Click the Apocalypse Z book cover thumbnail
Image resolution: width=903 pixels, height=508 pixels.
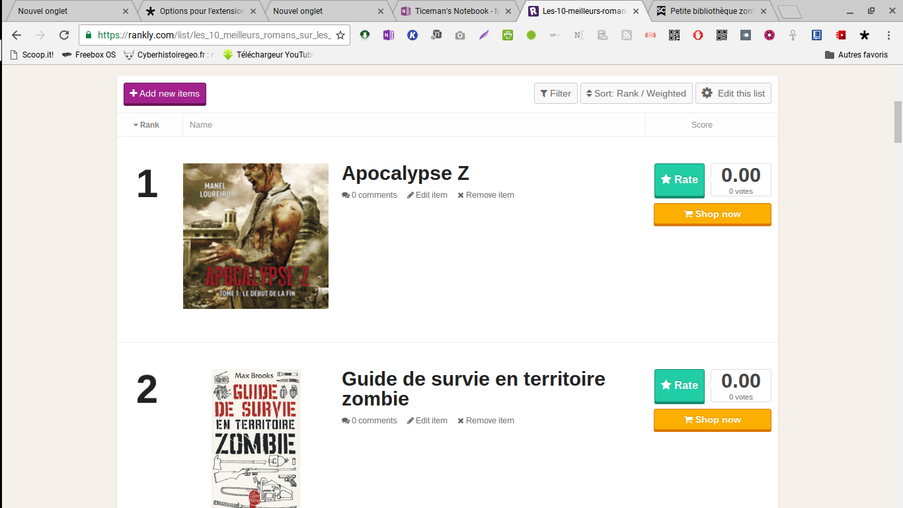click(255, 235)
